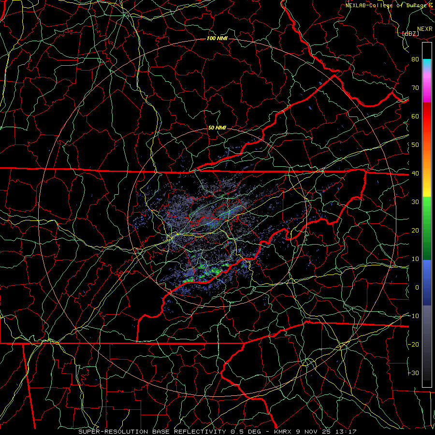Click the positive 10 value on the dBZ scale

click(415, 260)
